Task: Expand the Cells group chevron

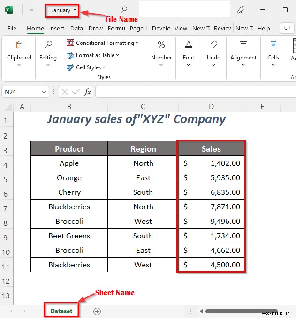Action: click(x=273, y=65)
